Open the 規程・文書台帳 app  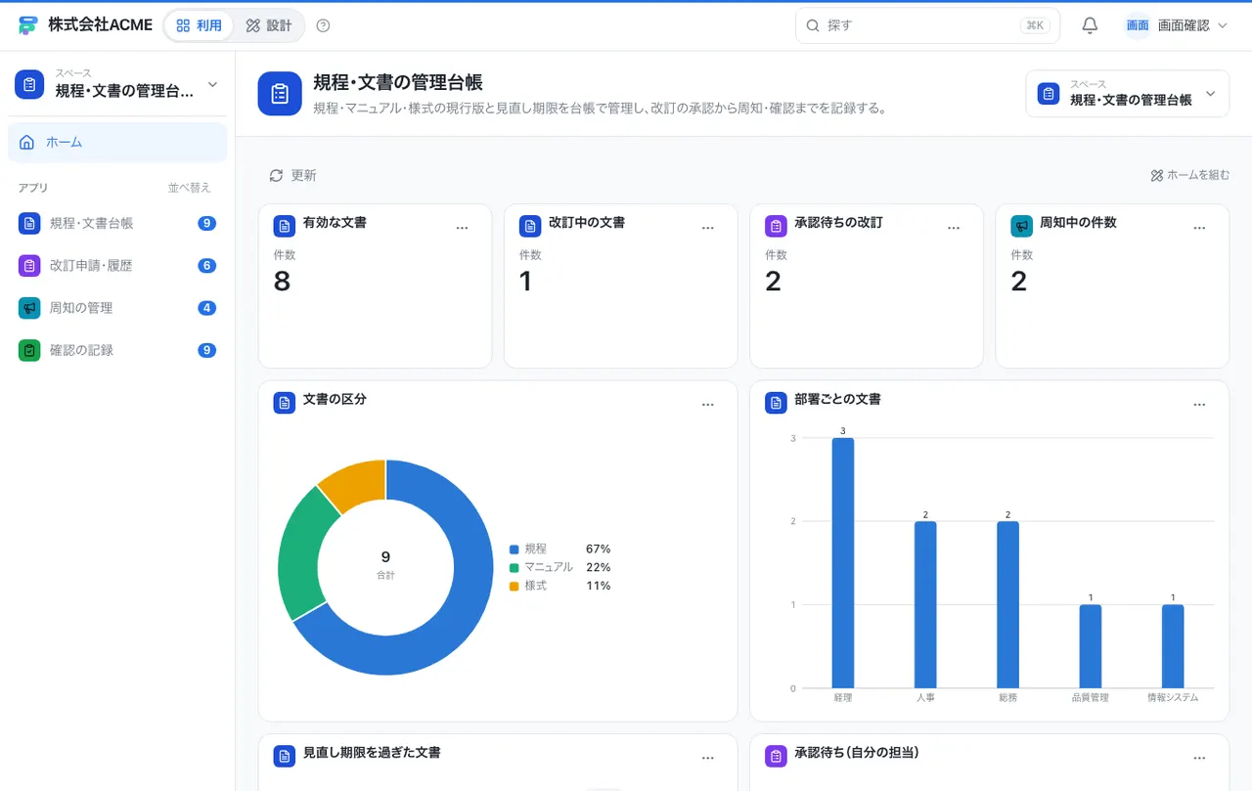pos(117,224)
